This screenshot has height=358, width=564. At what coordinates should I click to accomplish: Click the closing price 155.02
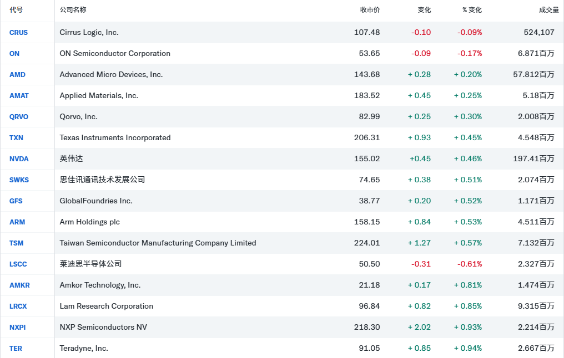(367, 159)
